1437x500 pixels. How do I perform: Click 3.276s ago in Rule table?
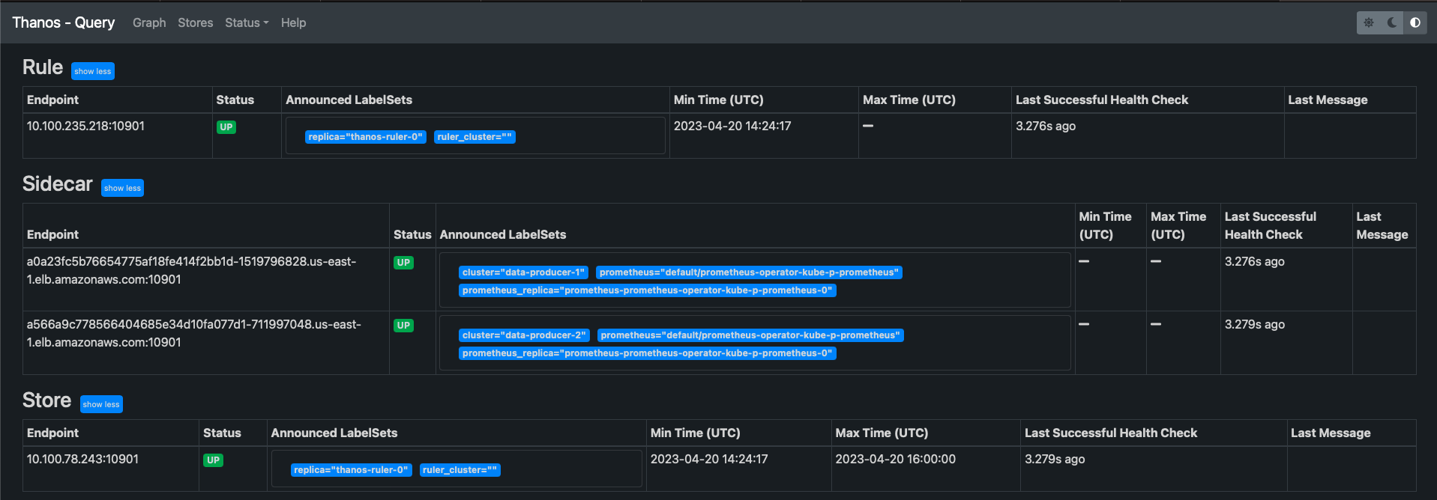(1046, 126)
